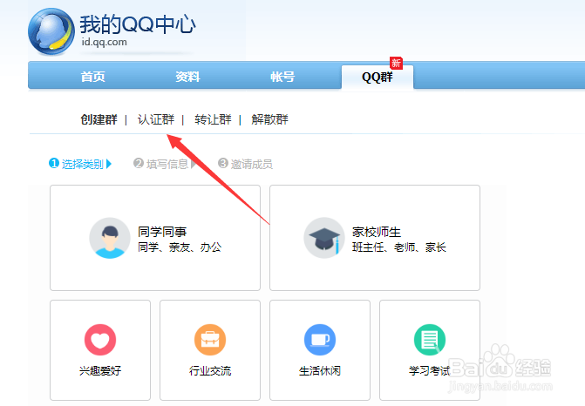Select the 家校师生 category title
This screenshot has width=585, height=406.
(377, 232)
